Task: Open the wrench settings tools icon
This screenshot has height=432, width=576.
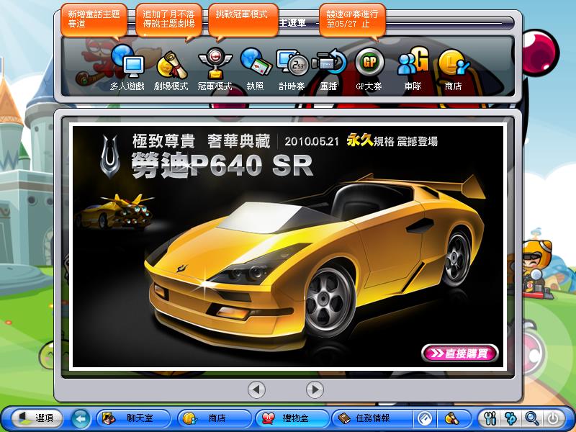Action: (x=490, y=418)
